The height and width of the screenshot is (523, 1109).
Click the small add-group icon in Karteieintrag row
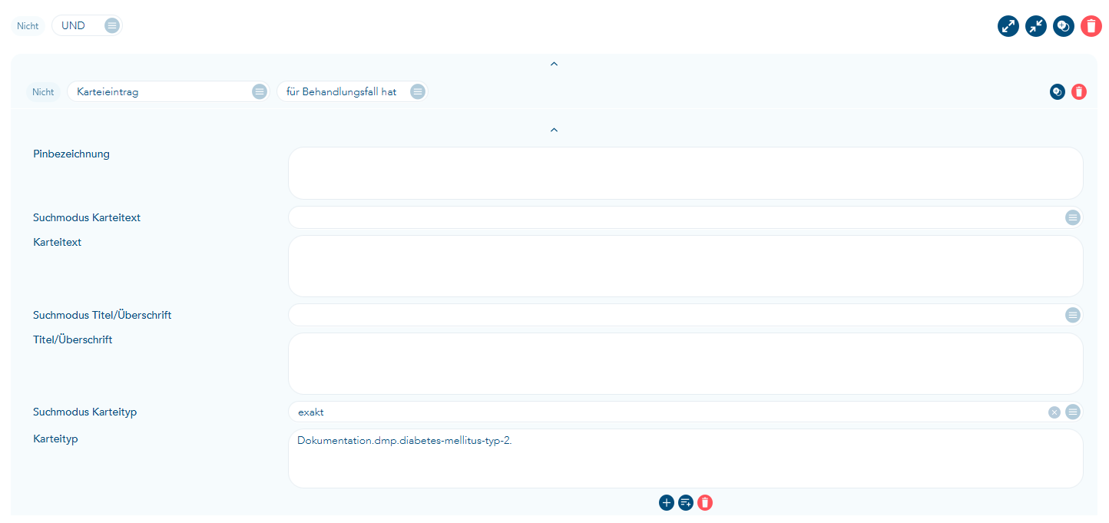coord(1058,92)
